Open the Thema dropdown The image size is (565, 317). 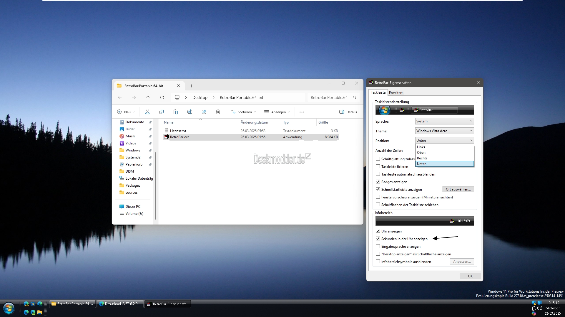point(444,131)
